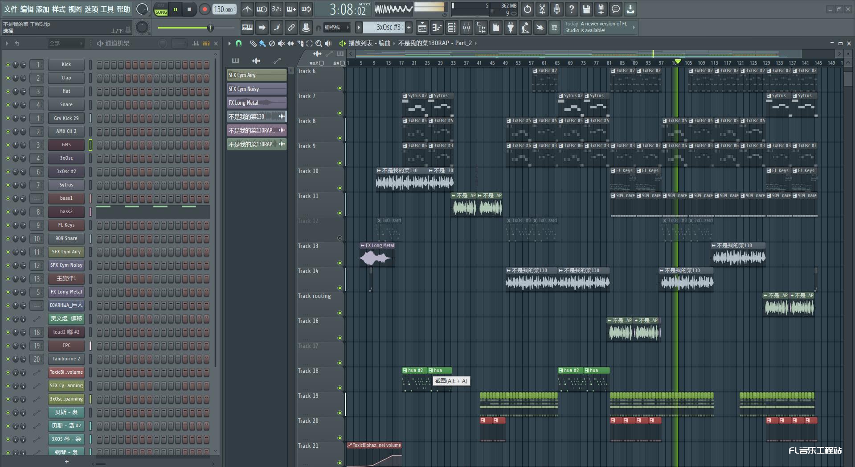
Task: Toggle the playlist snap magnet
Action: pos(239,43)
